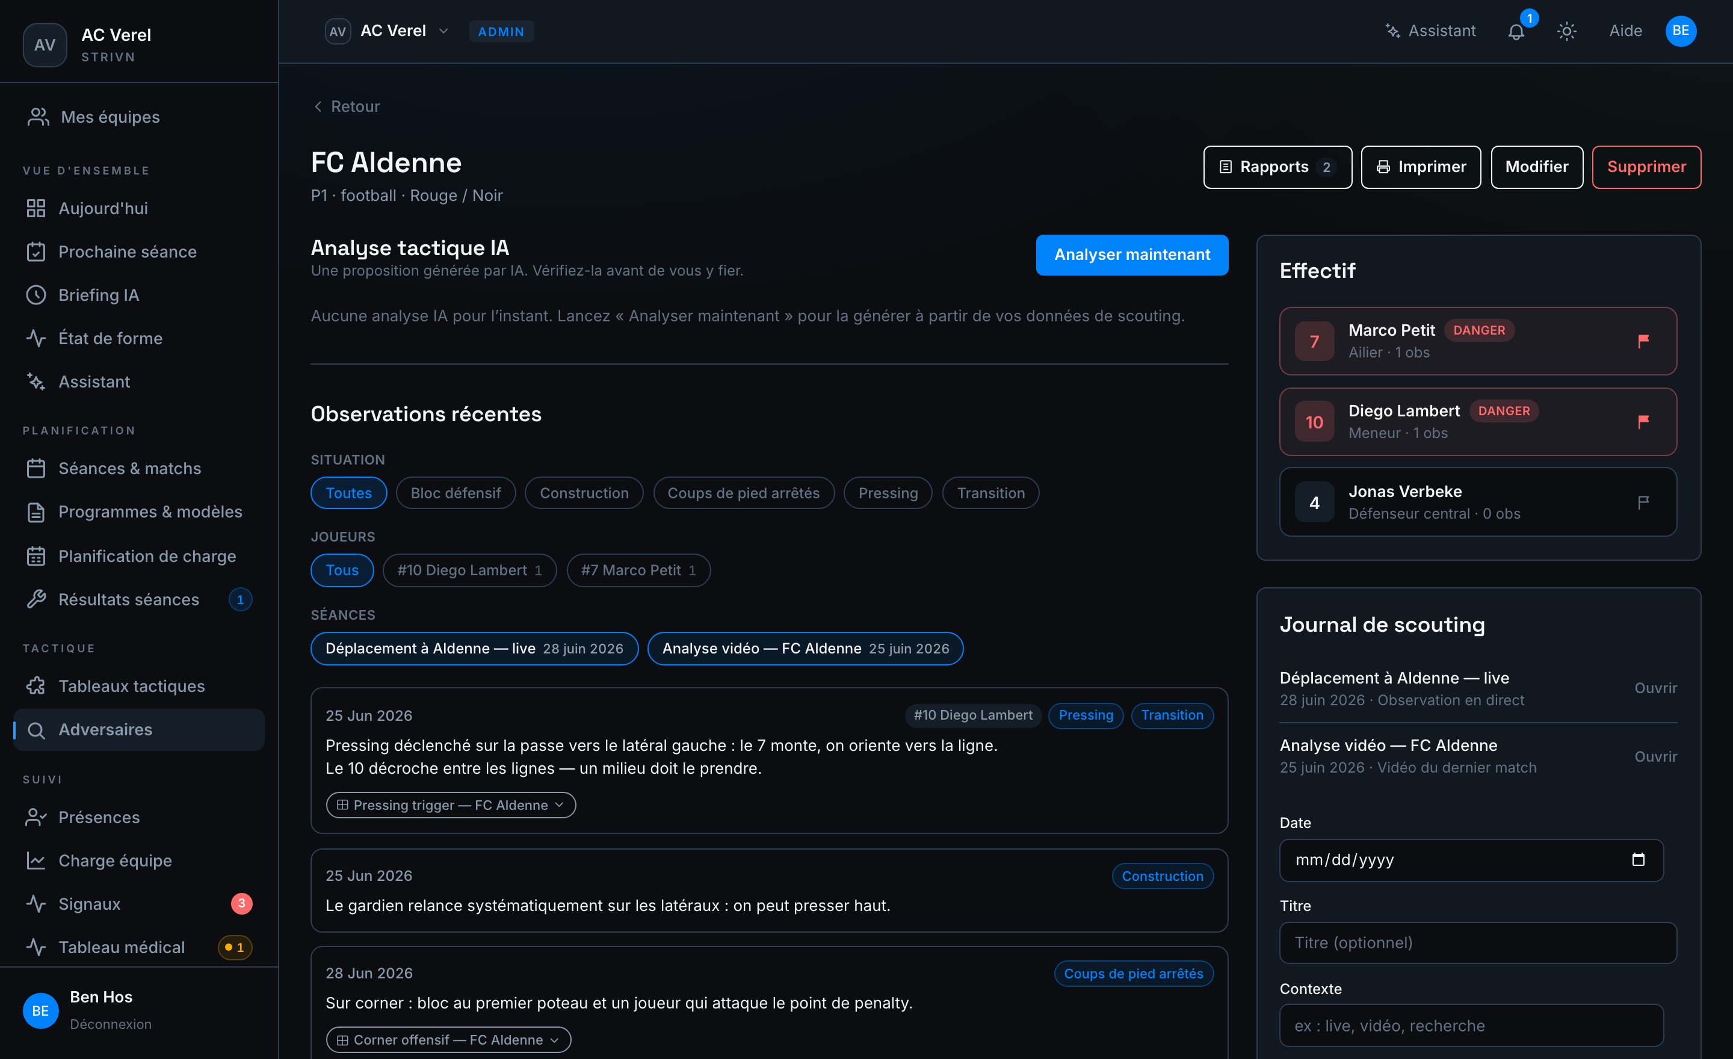Click Analyser maintenant button

[1132, 255]
